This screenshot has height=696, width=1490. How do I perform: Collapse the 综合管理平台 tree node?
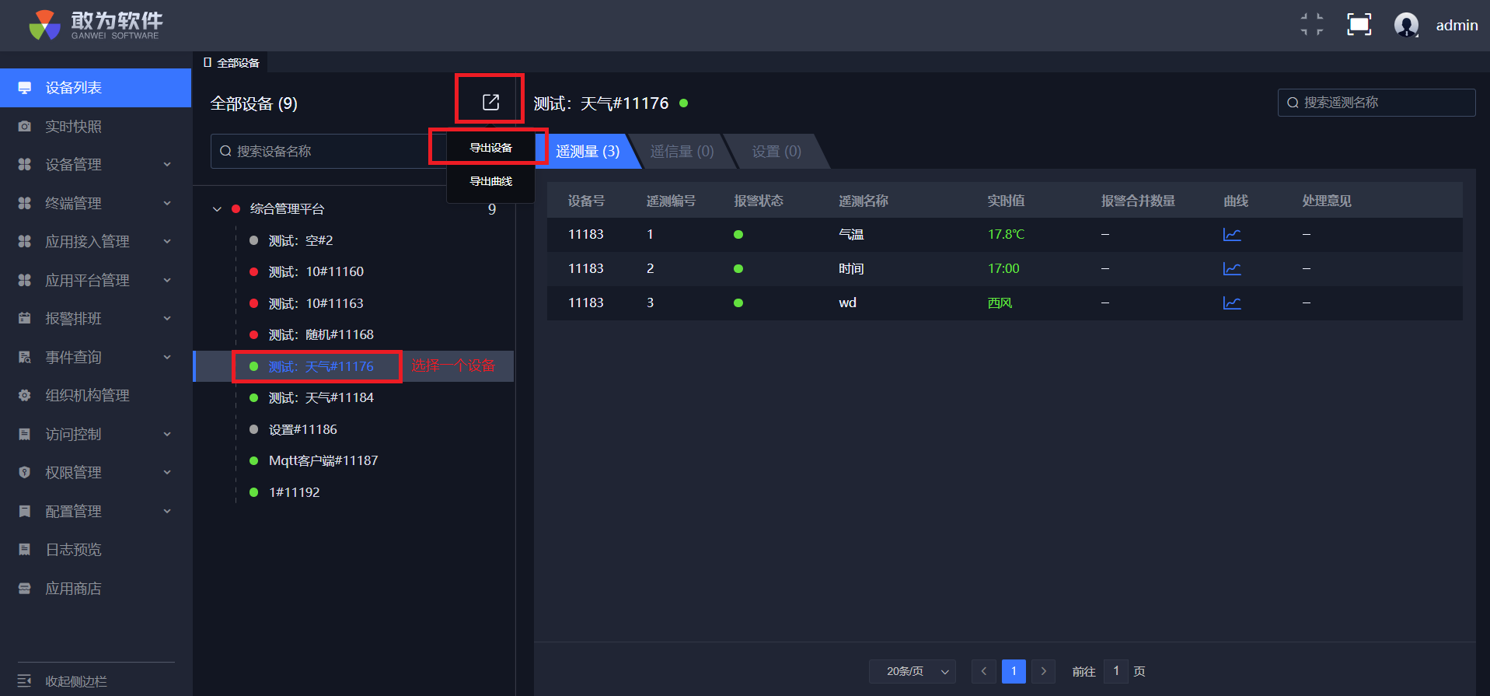[217, 209]
